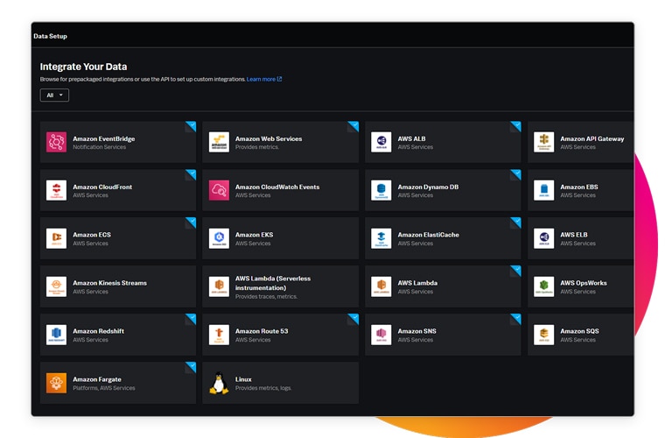Select the AWS ELB icon

pos(543,238)
